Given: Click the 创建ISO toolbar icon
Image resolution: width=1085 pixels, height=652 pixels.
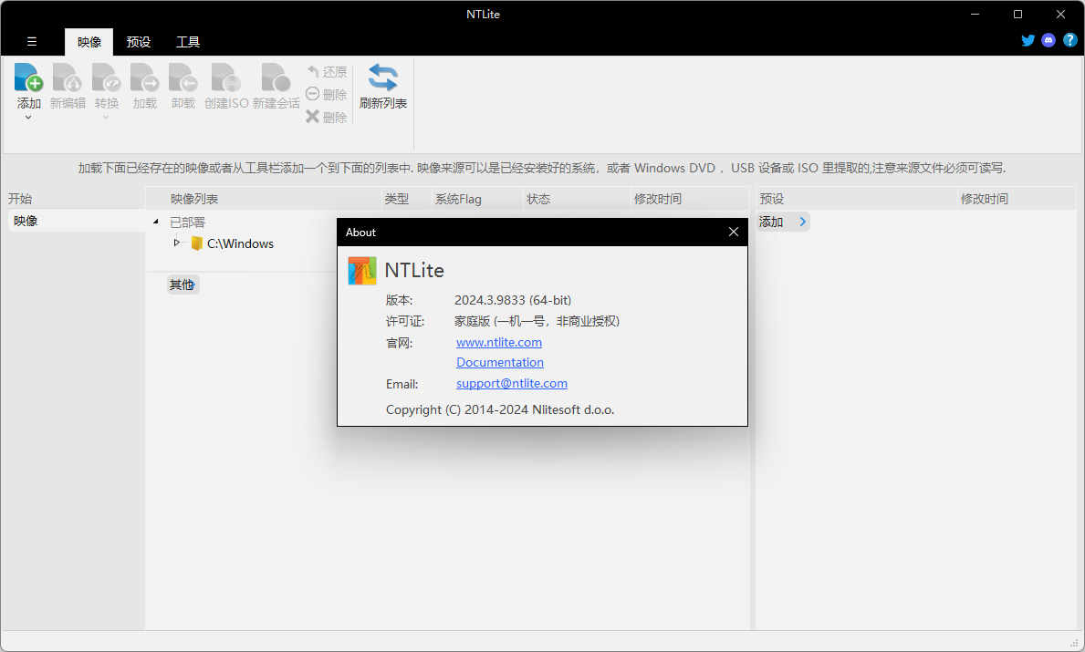Looking at the screenshot, I should [x=226, y=78].
